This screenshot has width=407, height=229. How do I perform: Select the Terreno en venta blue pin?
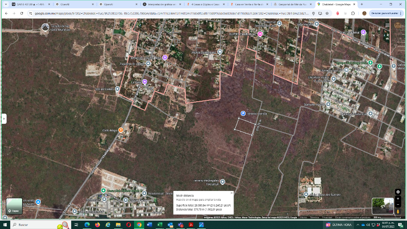click(38, 202)
